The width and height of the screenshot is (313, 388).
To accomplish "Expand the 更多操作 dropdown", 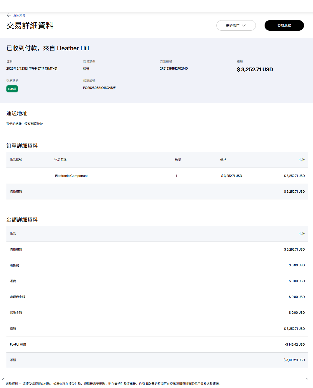I will [x=236, y=25].
